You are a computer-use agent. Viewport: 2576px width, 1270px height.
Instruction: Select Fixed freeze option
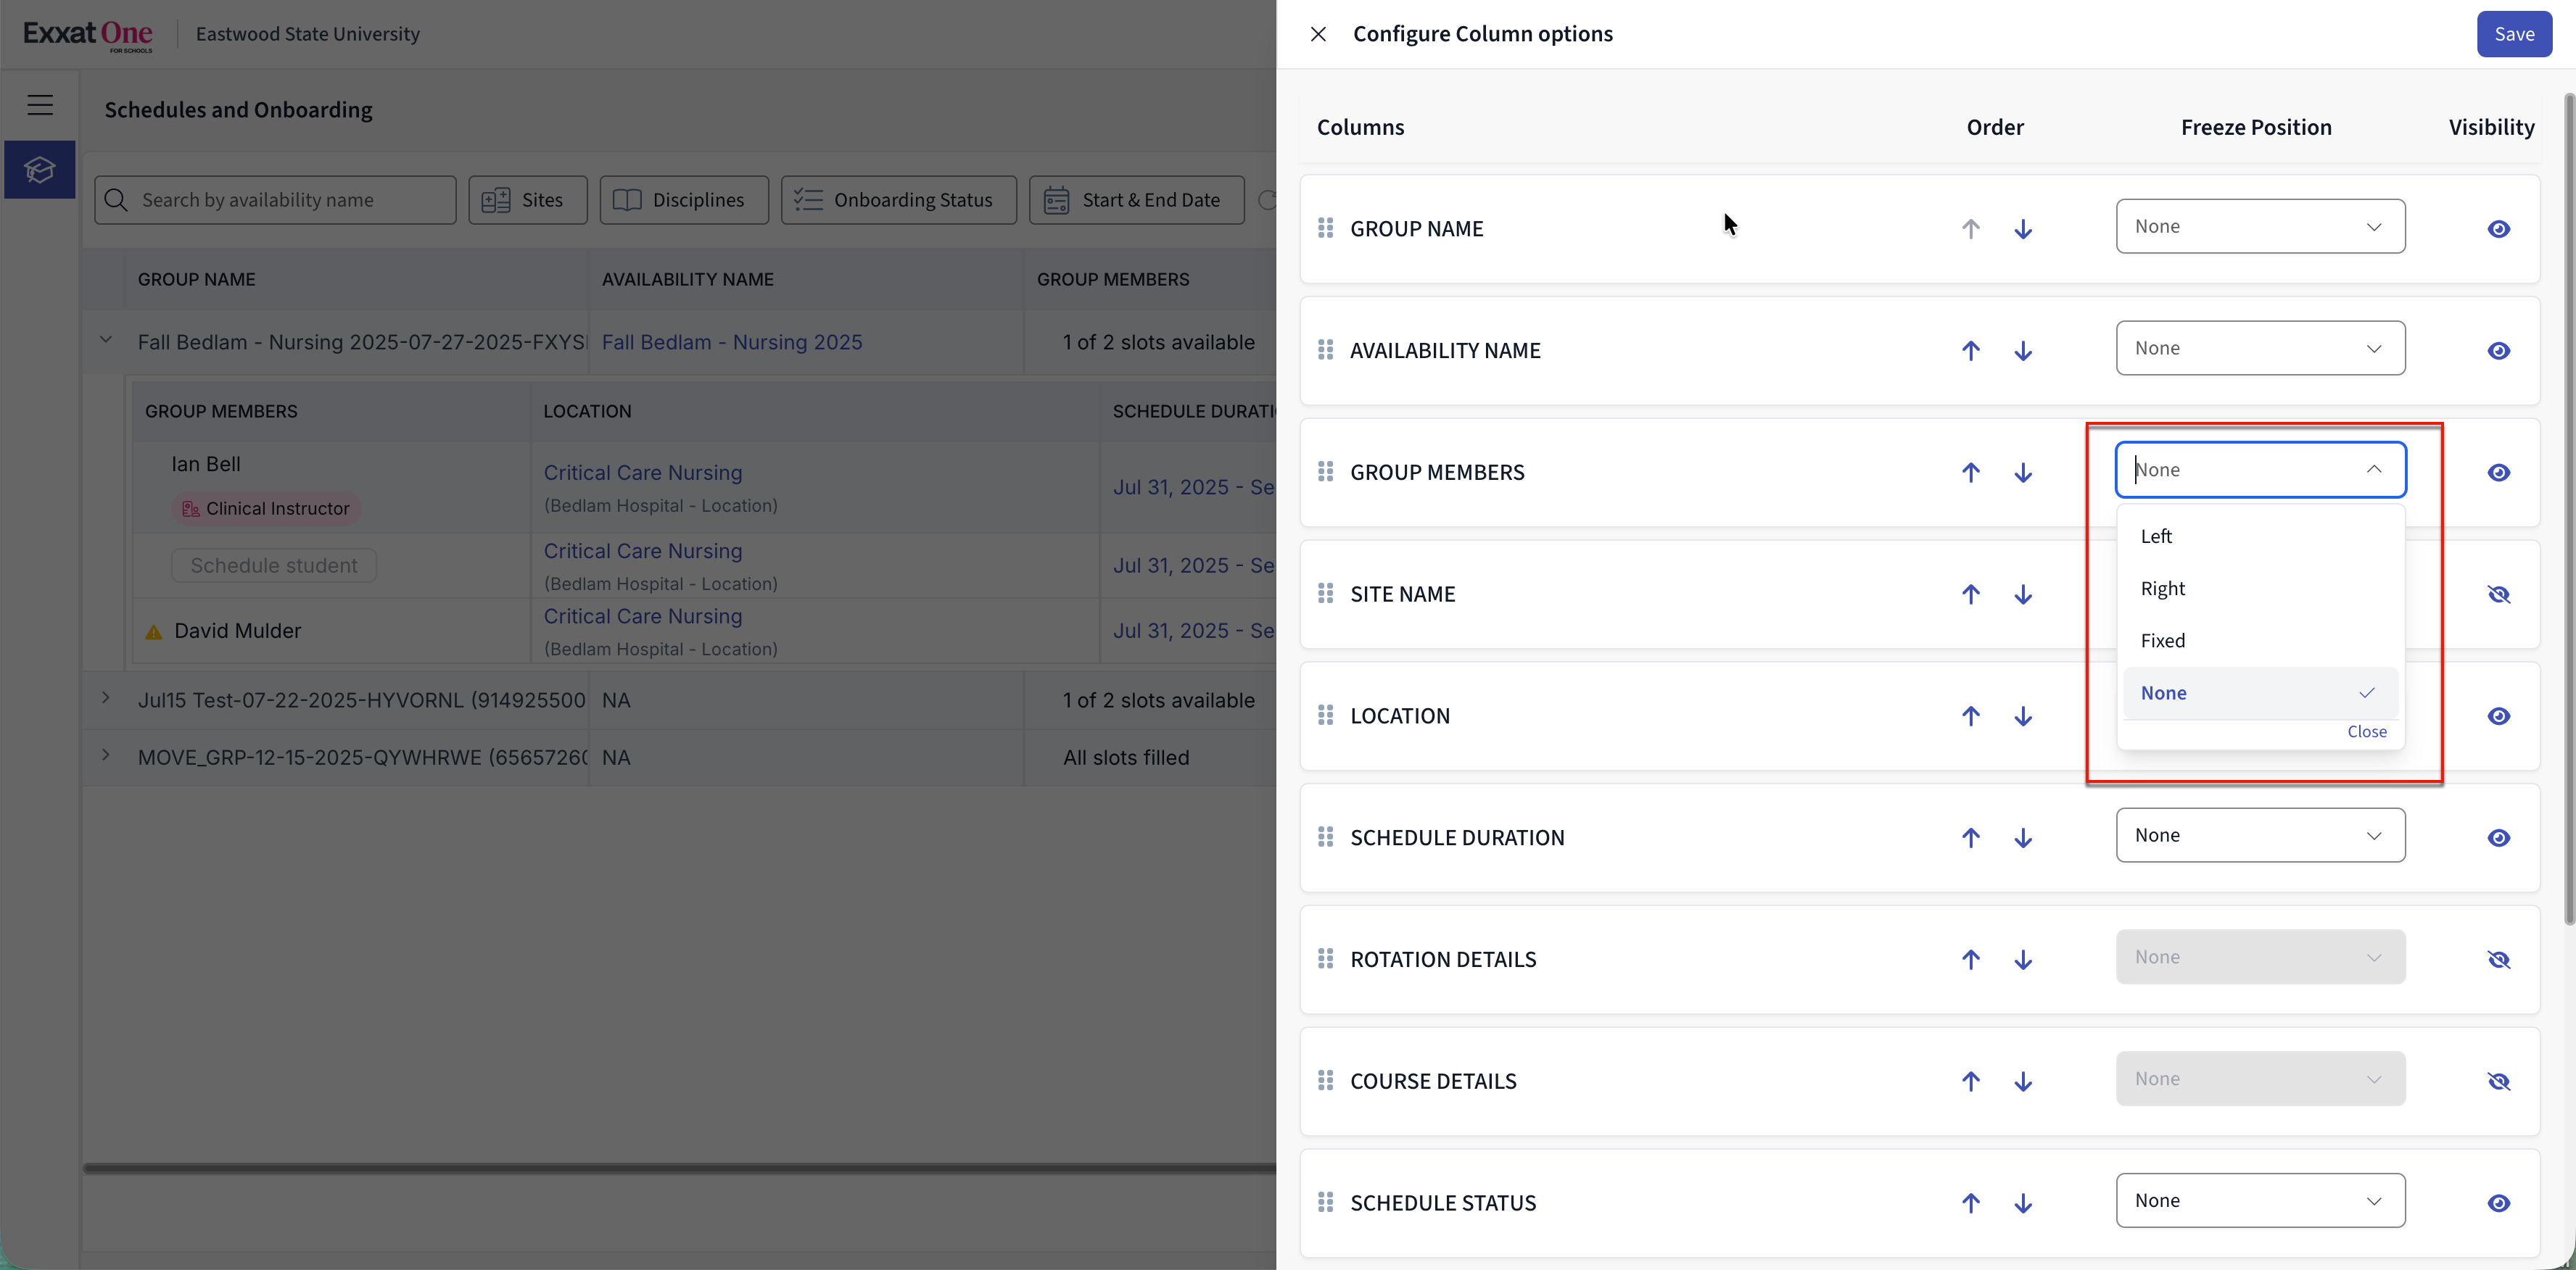click(2162, 641)
